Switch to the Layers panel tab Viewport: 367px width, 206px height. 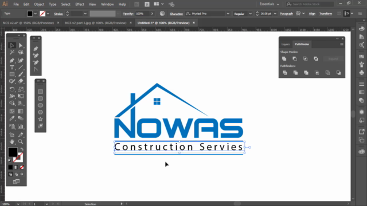click(286, 45)
